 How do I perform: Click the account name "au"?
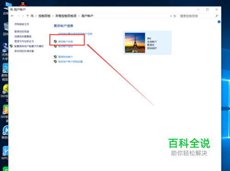click(149, 38)
